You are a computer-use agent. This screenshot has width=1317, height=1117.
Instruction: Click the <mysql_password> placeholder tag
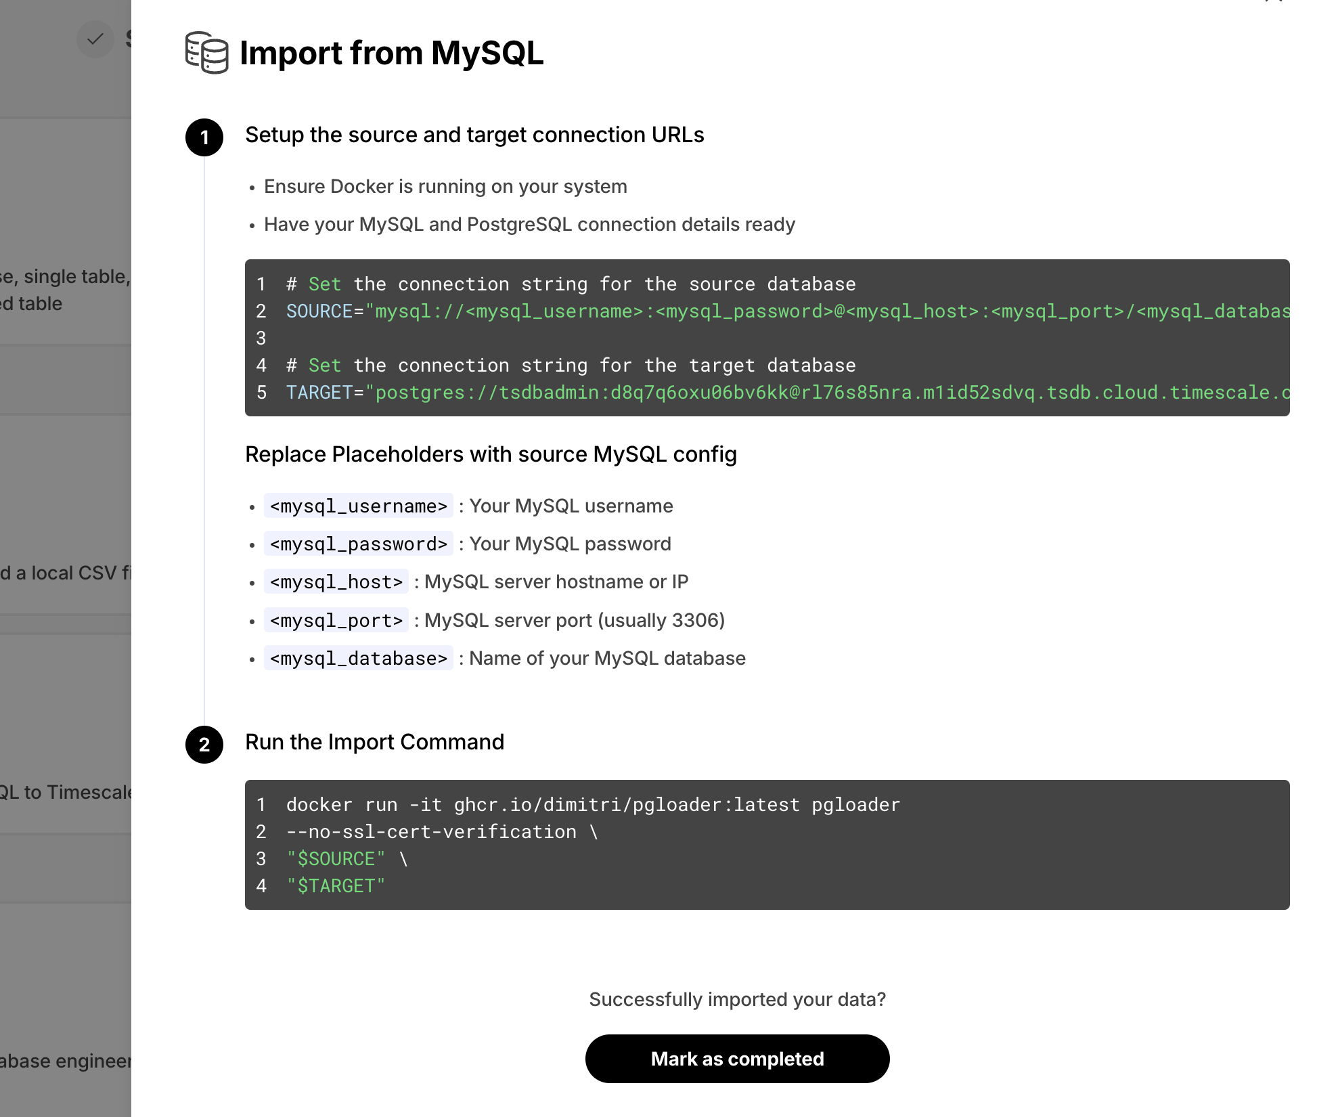(x=358, y=544)
